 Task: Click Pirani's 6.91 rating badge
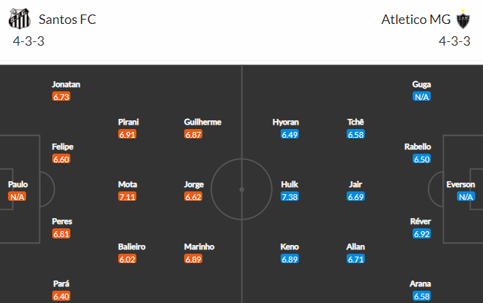pyautogui.click(x=127, y=135)
